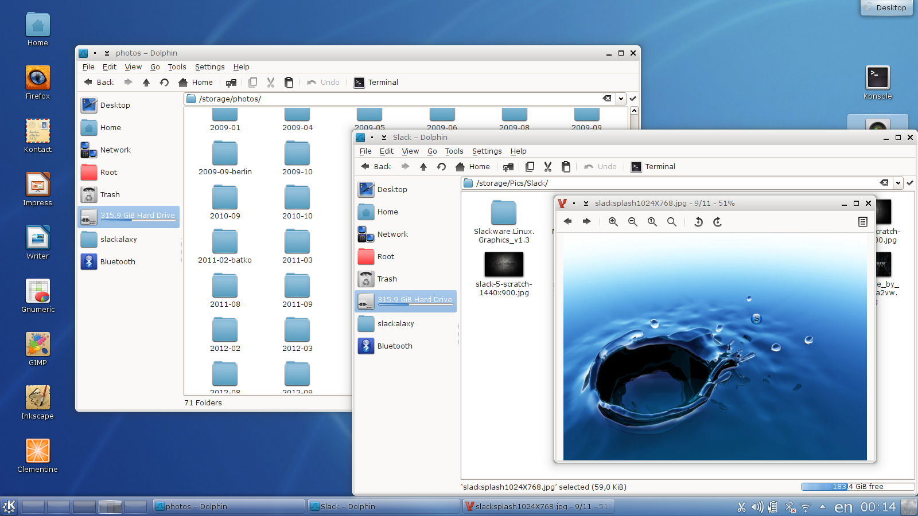Screen dimensions: 918x516
Task: Click the disk free space bar
Action: [857, 487]
